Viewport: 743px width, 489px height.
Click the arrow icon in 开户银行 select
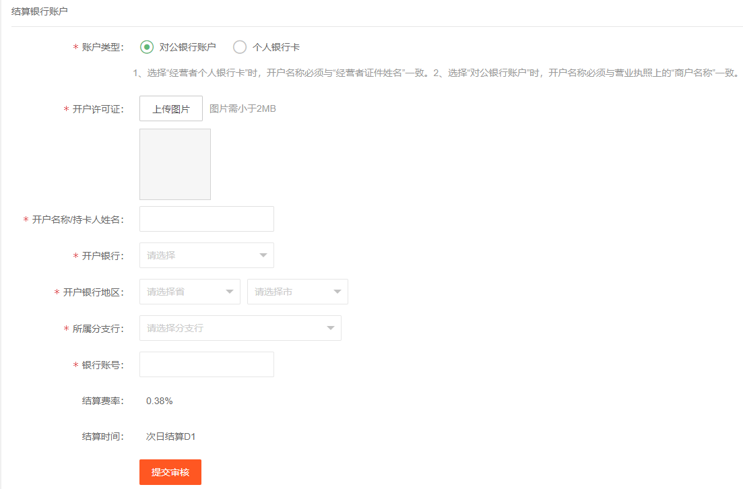pos(263,255)
